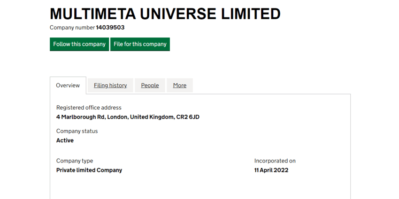Switch to the People tab
This screenshot has width=399, height=199.
coord(150,85)
